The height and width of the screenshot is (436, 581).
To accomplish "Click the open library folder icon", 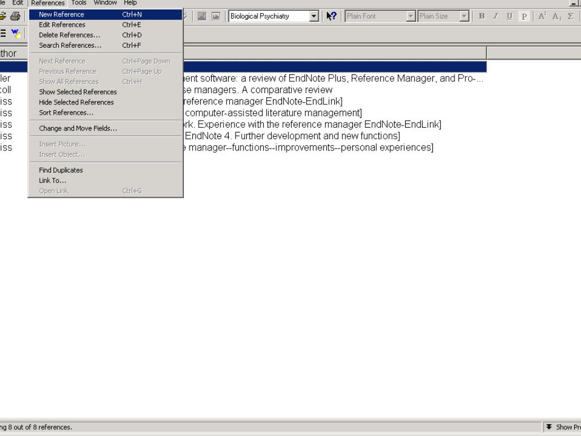I will [3, 16].
